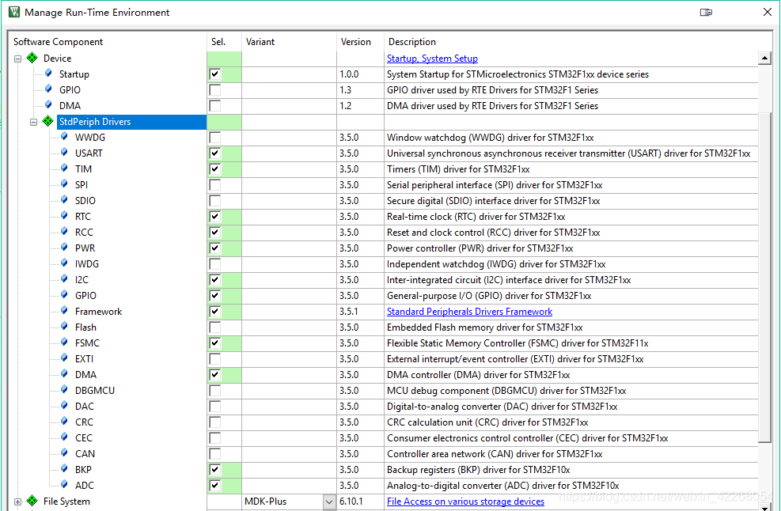Click the Sel. column header
The image size is (781, 511).
tap(218, 42)
